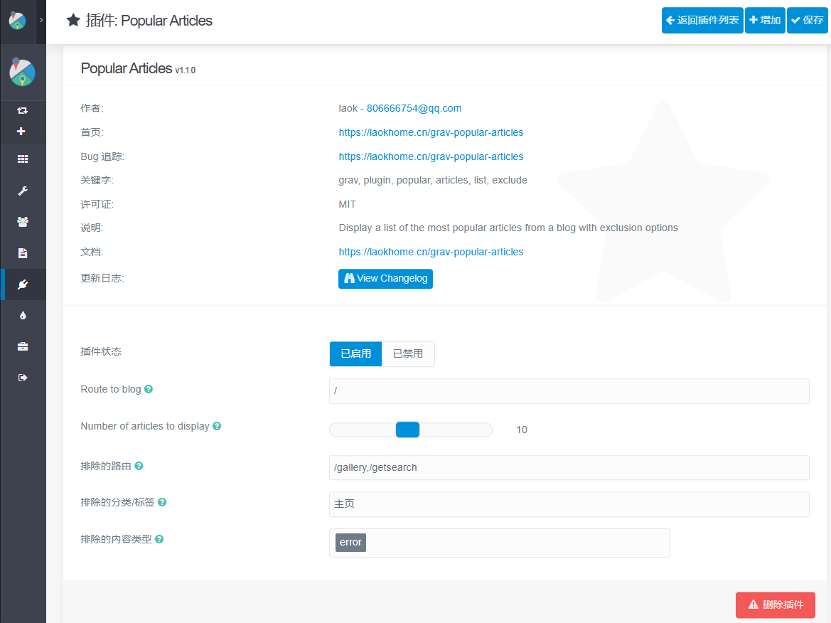Set plugin status to 已启用

(x=355, y=353)
